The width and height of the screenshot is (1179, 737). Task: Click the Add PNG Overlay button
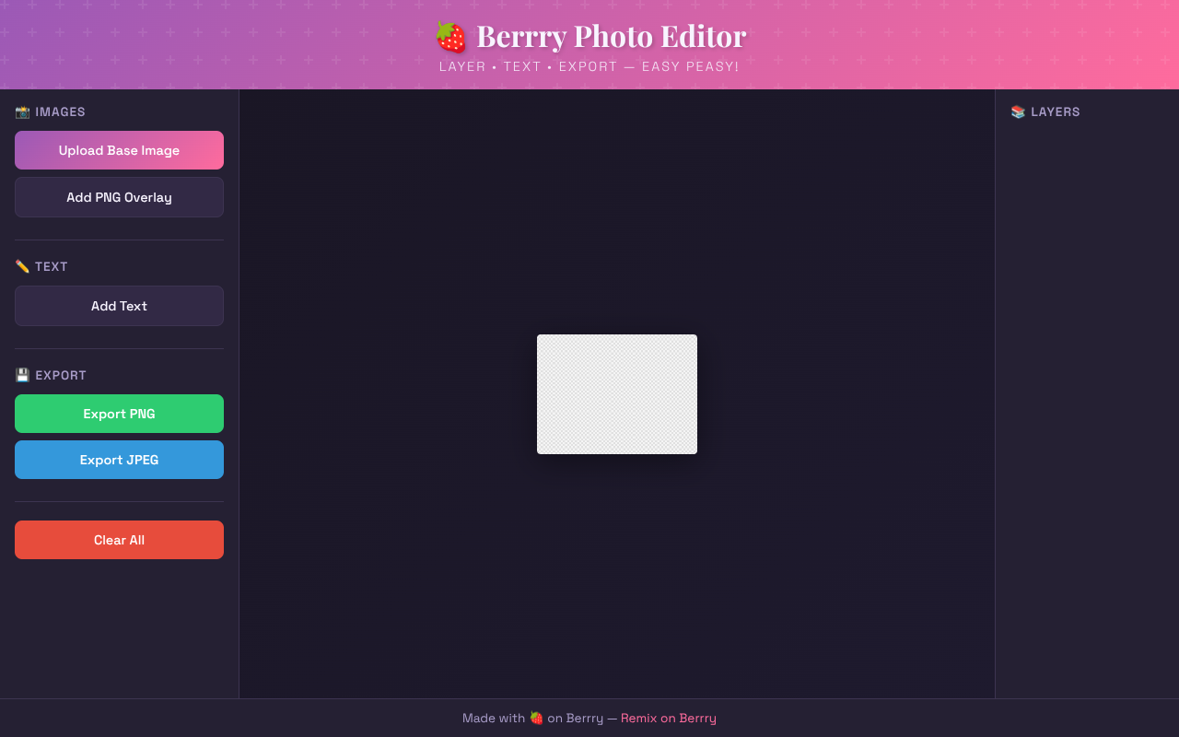[119, 197]
